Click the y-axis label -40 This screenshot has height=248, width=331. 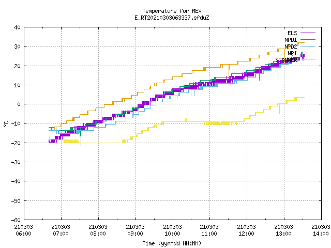[x=16, y=181]
